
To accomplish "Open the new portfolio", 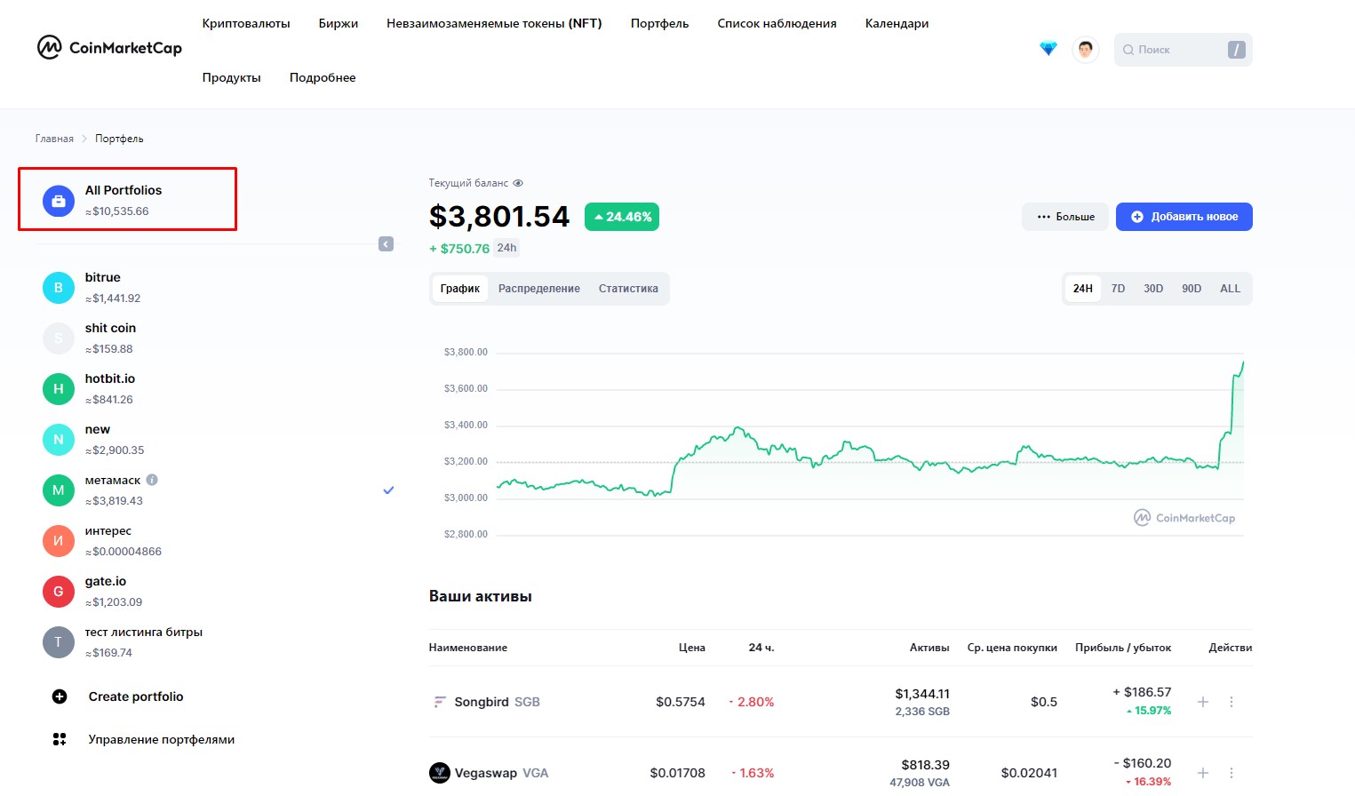I will pyautogui.click(x=218, y=440).
